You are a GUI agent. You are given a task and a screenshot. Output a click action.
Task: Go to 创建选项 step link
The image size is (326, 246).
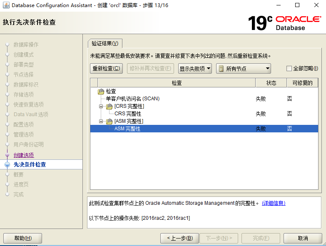[24, 155]
